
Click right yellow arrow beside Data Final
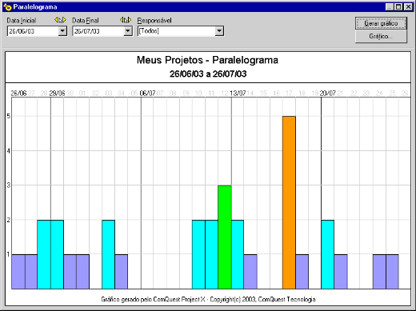tap(130, 20)
